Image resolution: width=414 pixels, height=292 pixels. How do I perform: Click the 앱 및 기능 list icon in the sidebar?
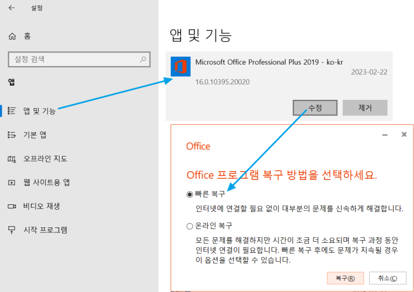(12, 111)
